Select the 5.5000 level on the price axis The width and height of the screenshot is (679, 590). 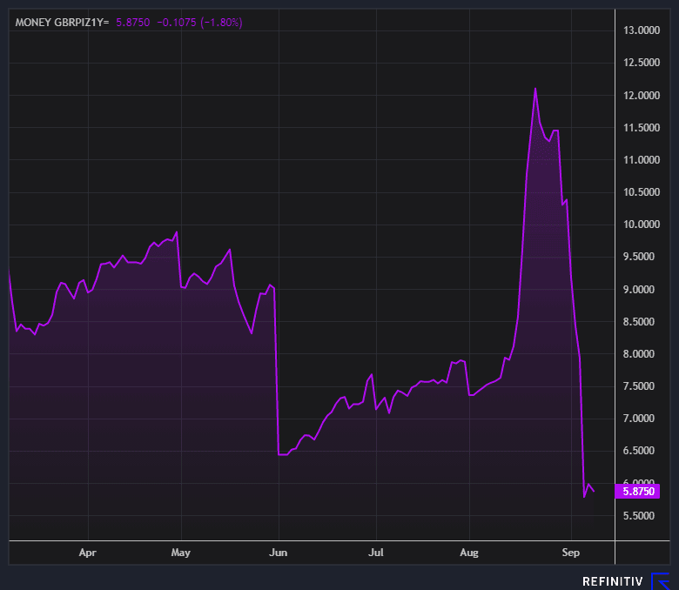(x=642, y=516)
